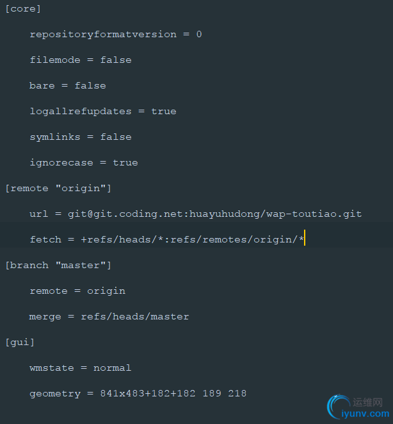Click the [branch "master"] section header
393x424 pixels.
tap(58, 266)
